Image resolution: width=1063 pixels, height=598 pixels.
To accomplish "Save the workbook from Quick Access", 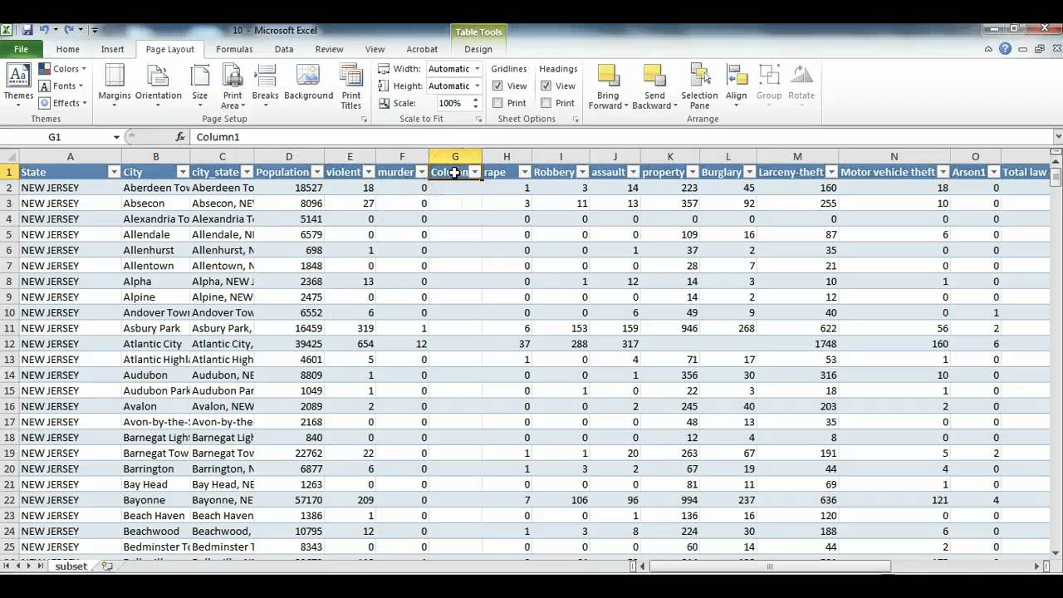I will (27, 30).
